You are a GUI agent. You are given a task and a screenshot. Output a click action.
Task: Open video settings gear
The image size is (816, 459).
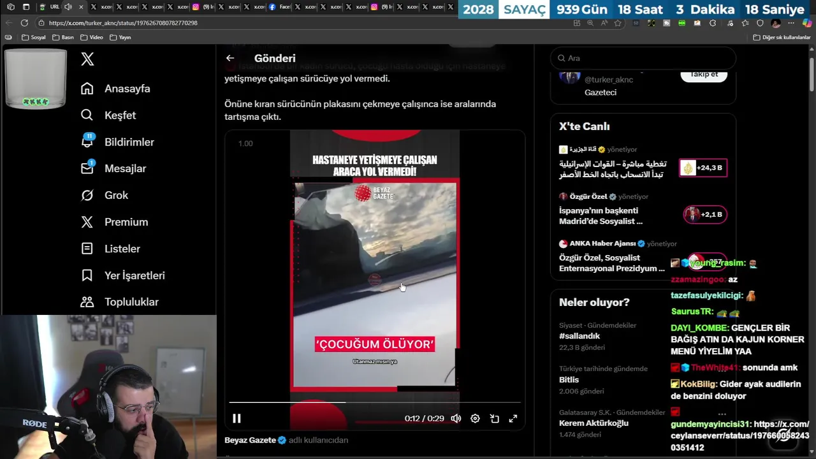pos(475,418)
